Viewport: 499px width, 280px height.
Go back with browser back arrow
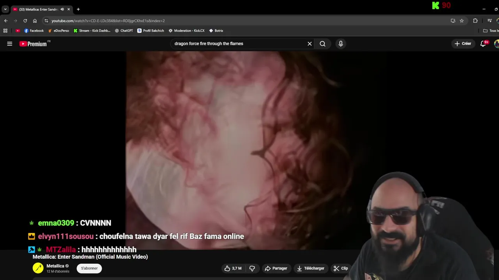point(6,21)
